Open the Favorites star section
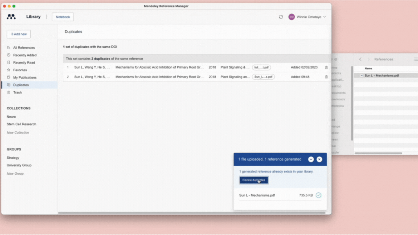Screen dimensions: 418x235 20,70
